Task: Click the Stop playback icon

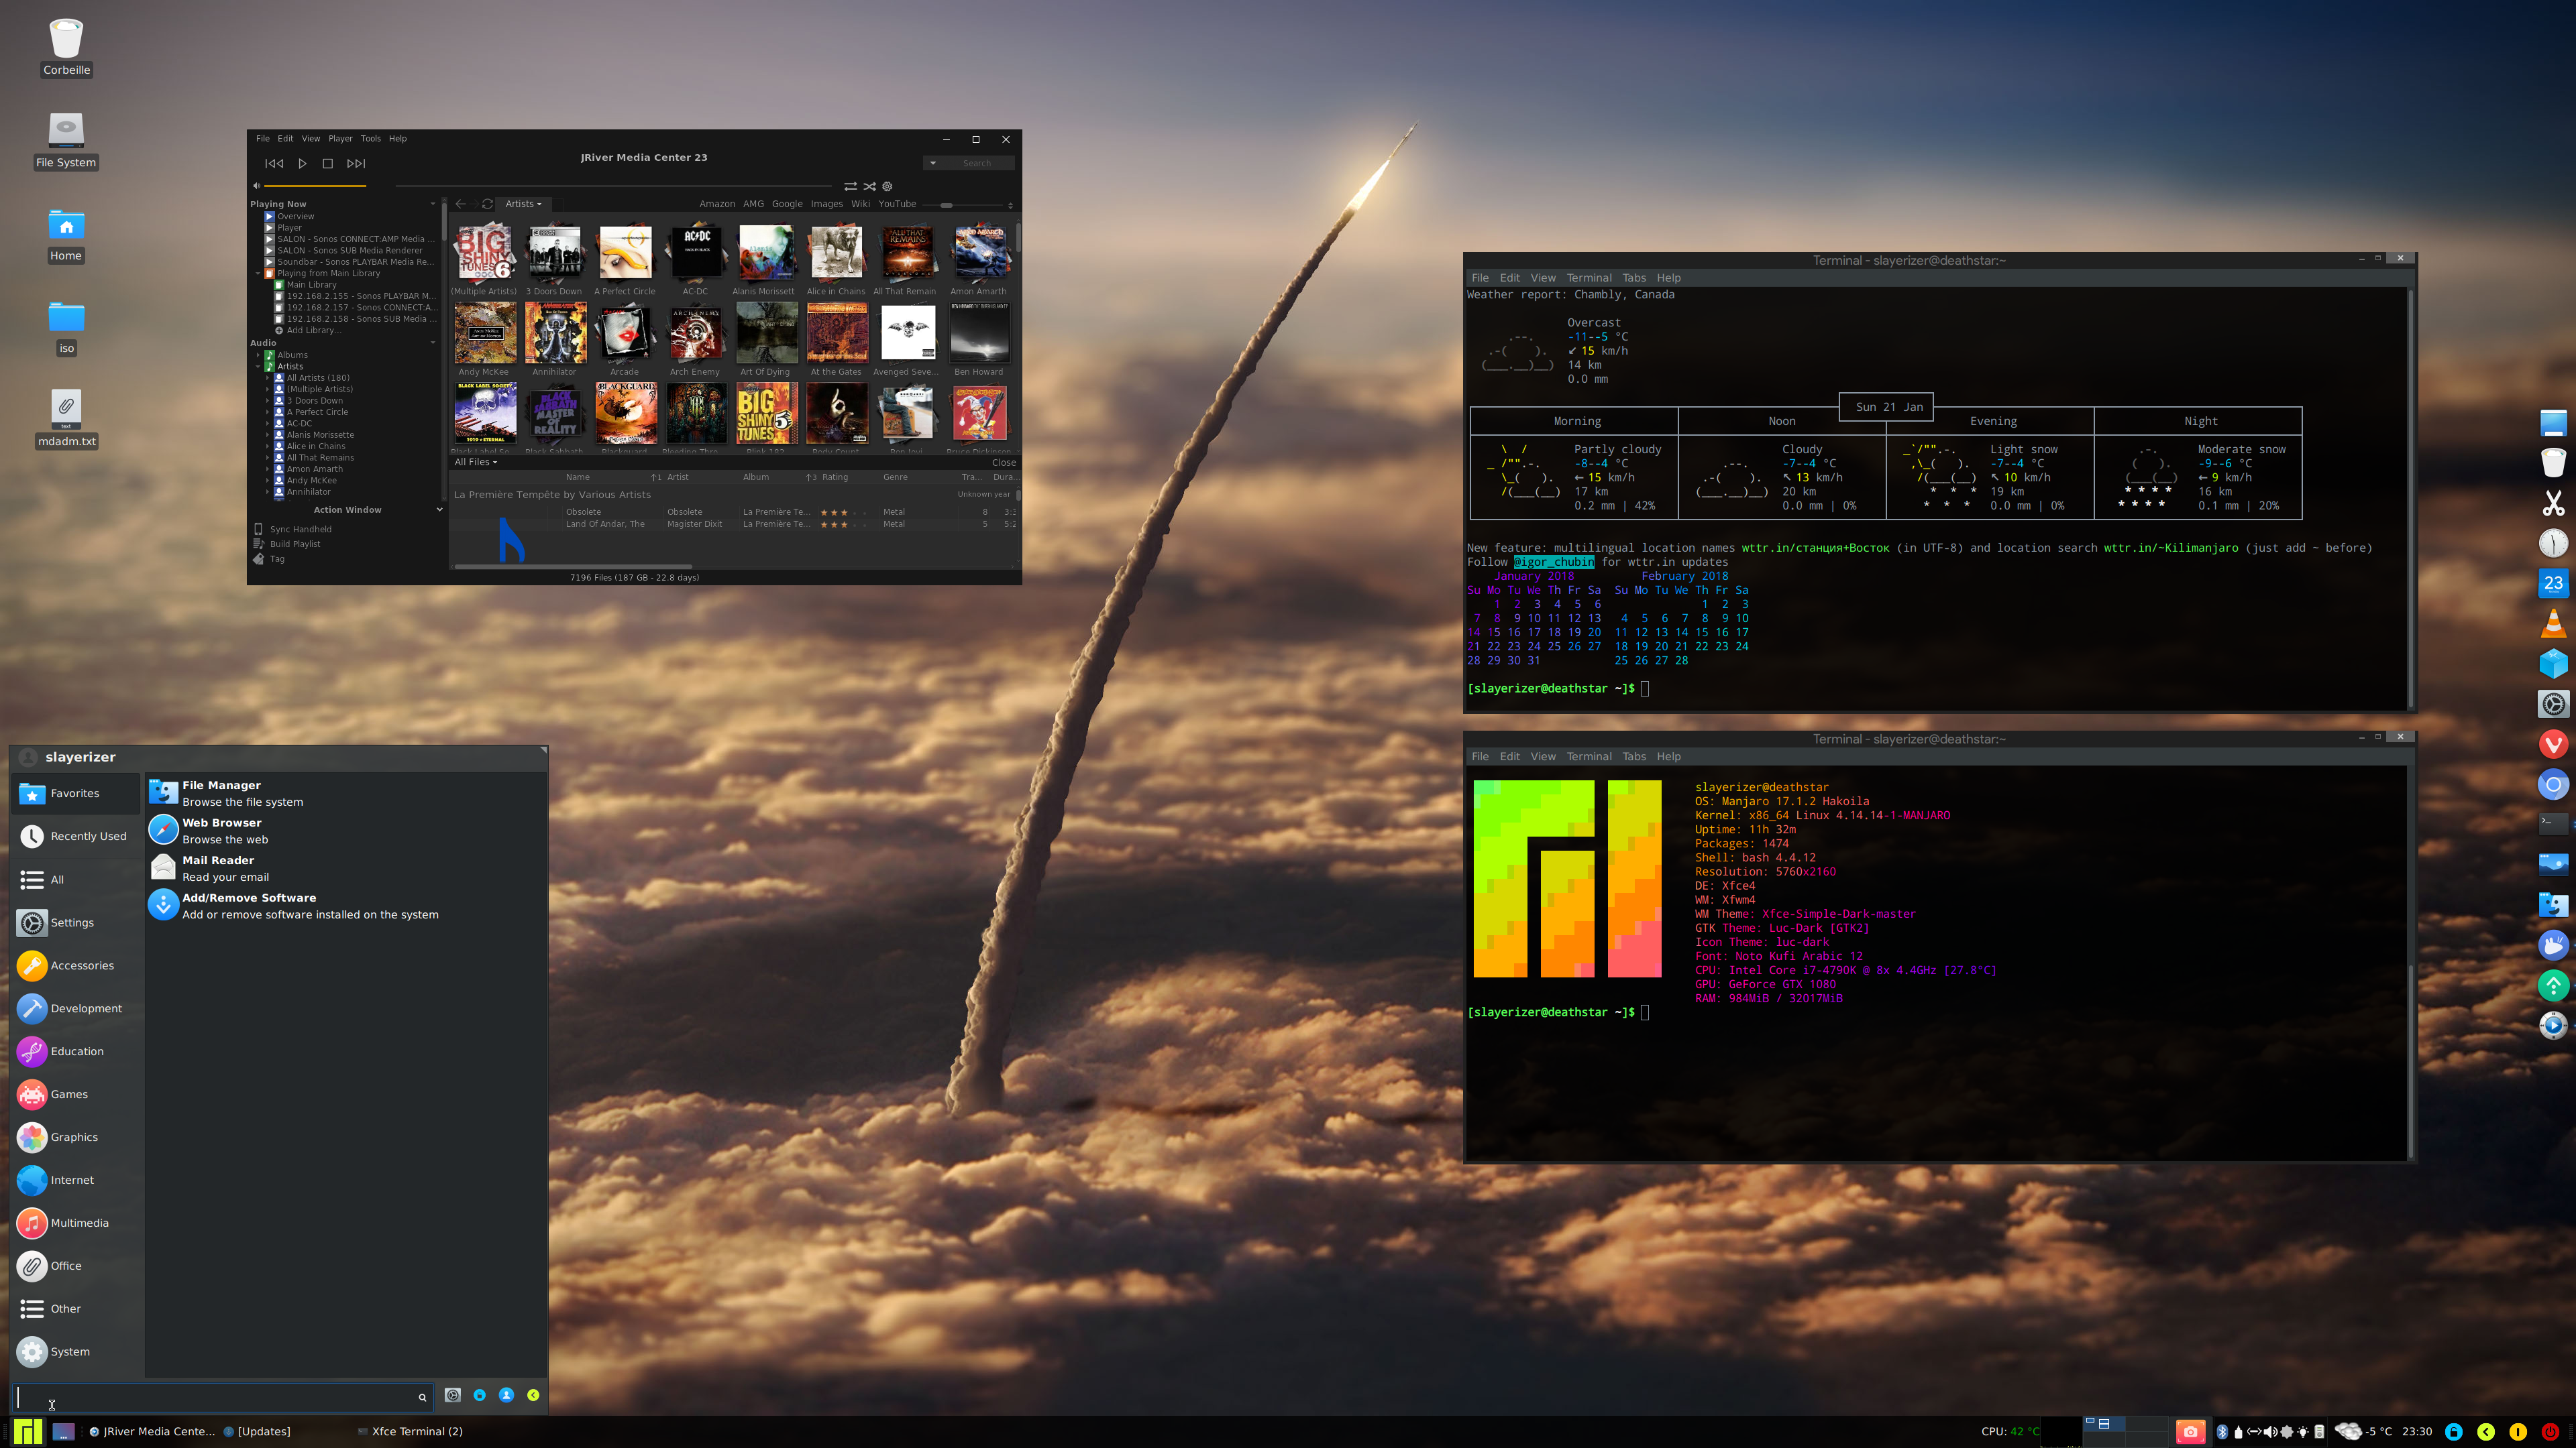Action: tap(327, 163)
